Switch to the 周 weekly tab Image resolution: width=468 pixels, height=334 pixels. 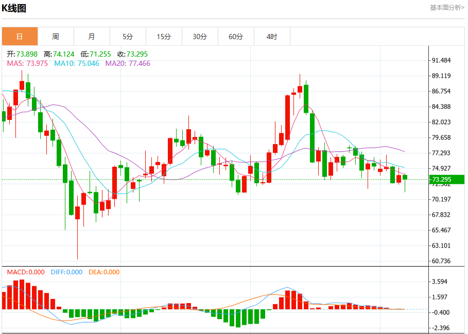tap(56, 37)
